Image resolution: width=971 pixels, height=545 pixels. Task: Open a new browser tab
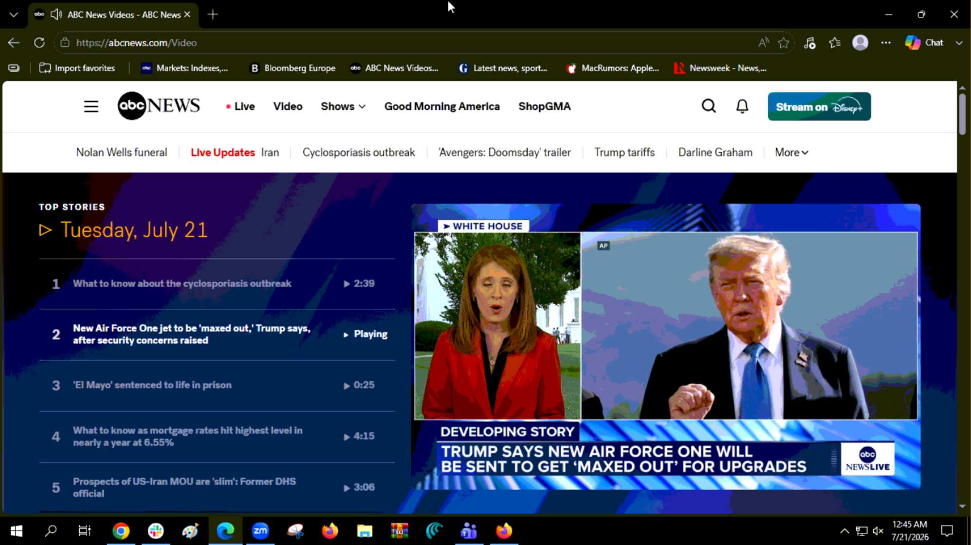[213, 15]
